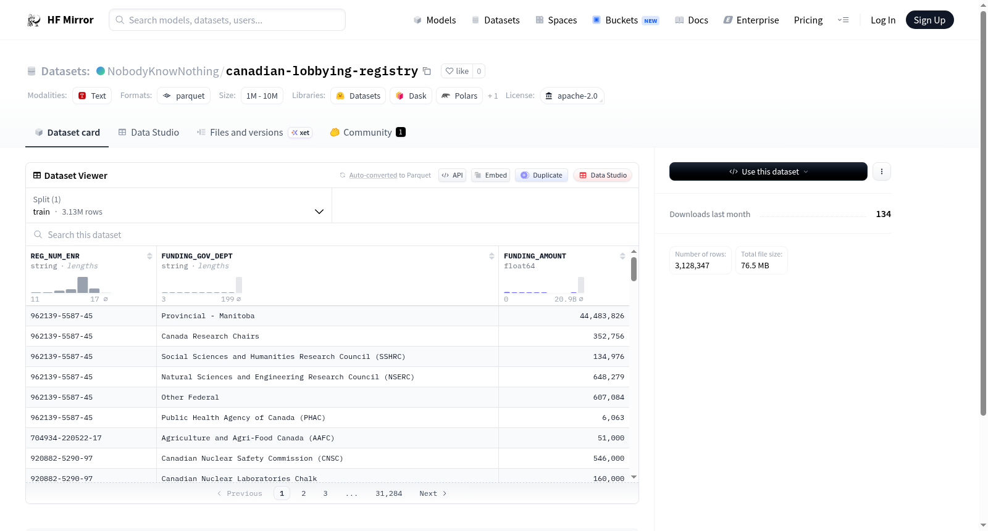Open the more navigation options menu icon
The image size is (988, 531).
click(843, 20)
